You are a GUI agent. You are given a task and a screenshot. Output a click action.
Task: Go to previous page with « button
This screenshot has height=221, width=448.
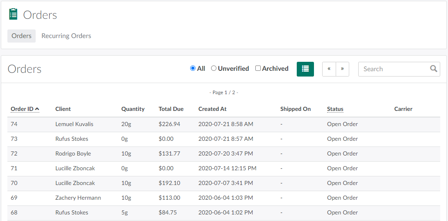pos(329,69)
